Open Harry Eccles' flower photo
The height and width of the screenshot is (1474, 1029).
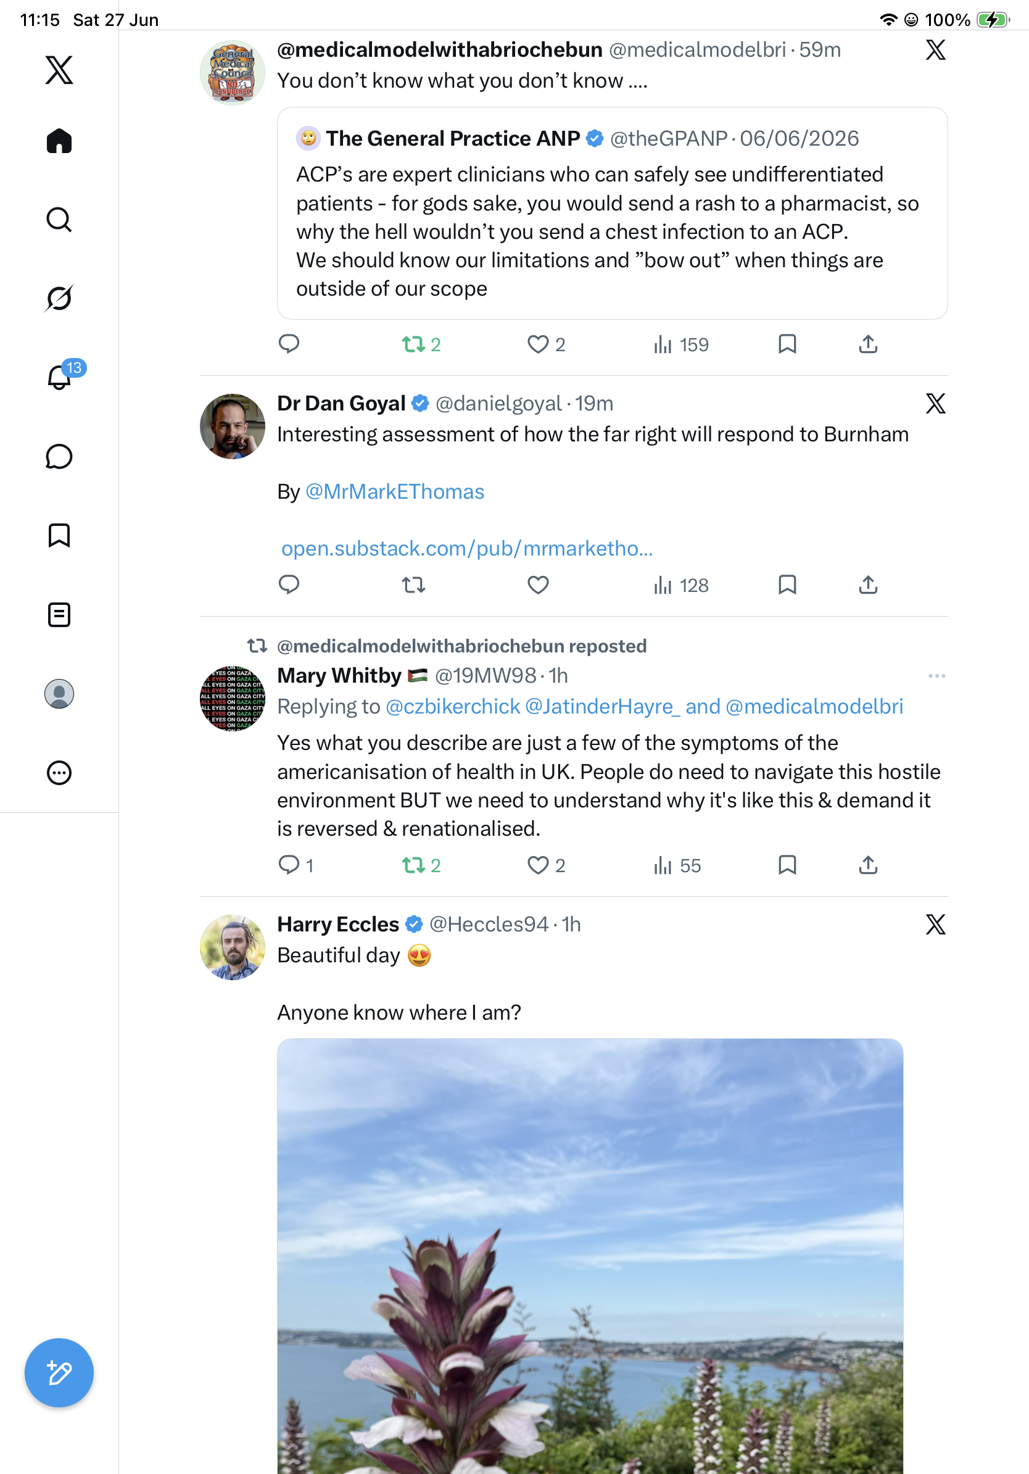[590, 1255]
